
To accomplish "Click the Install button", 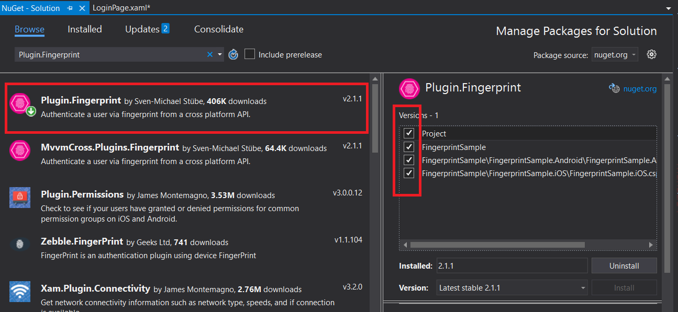I will tap(624, 287).
